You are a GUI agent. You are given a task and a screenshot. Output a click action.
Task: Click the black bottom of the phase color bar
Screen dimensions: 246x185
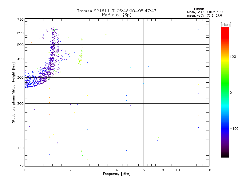[x=225, y=155]
